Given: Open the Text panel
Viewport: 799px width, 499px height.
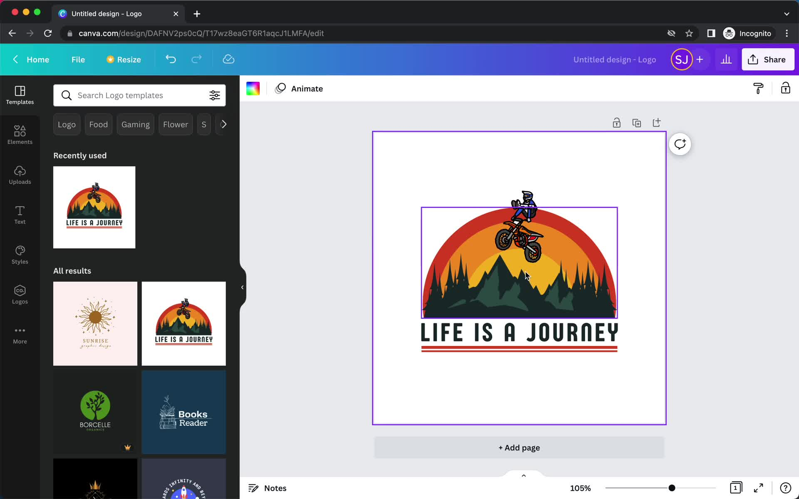Looking at the screenshot, I should tap(20, 215).
